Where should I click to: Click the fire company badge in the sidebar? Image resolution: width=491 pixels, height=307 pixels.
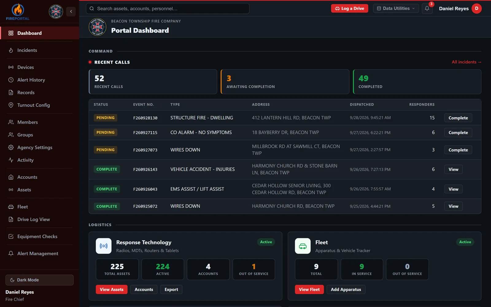[x=56, y=12]
